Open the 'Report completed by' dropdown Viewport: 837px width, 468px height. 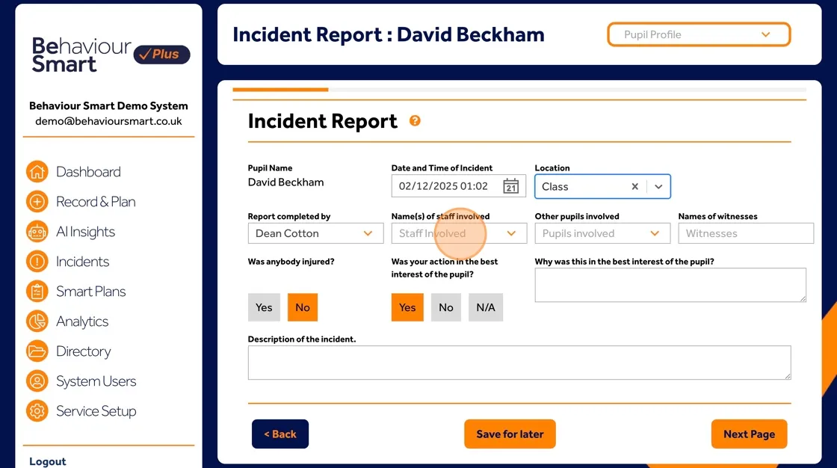pyautogui.click(x=369, y=233)
